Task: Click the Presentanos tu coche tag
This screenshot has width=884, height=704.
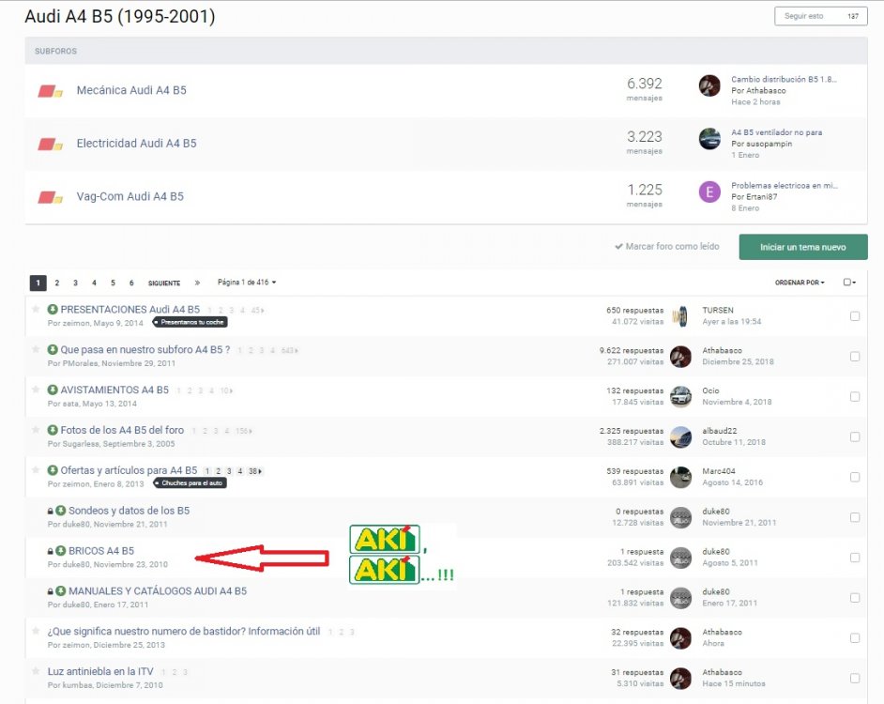Action: click(190, 322)
